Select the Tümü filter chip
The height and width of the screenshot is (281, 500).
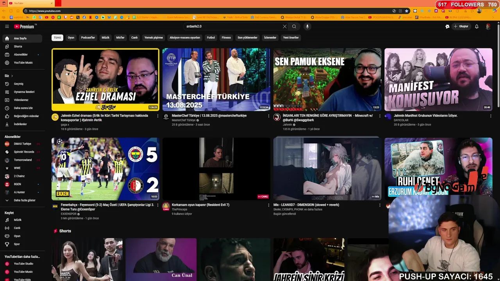click(57, 38)
